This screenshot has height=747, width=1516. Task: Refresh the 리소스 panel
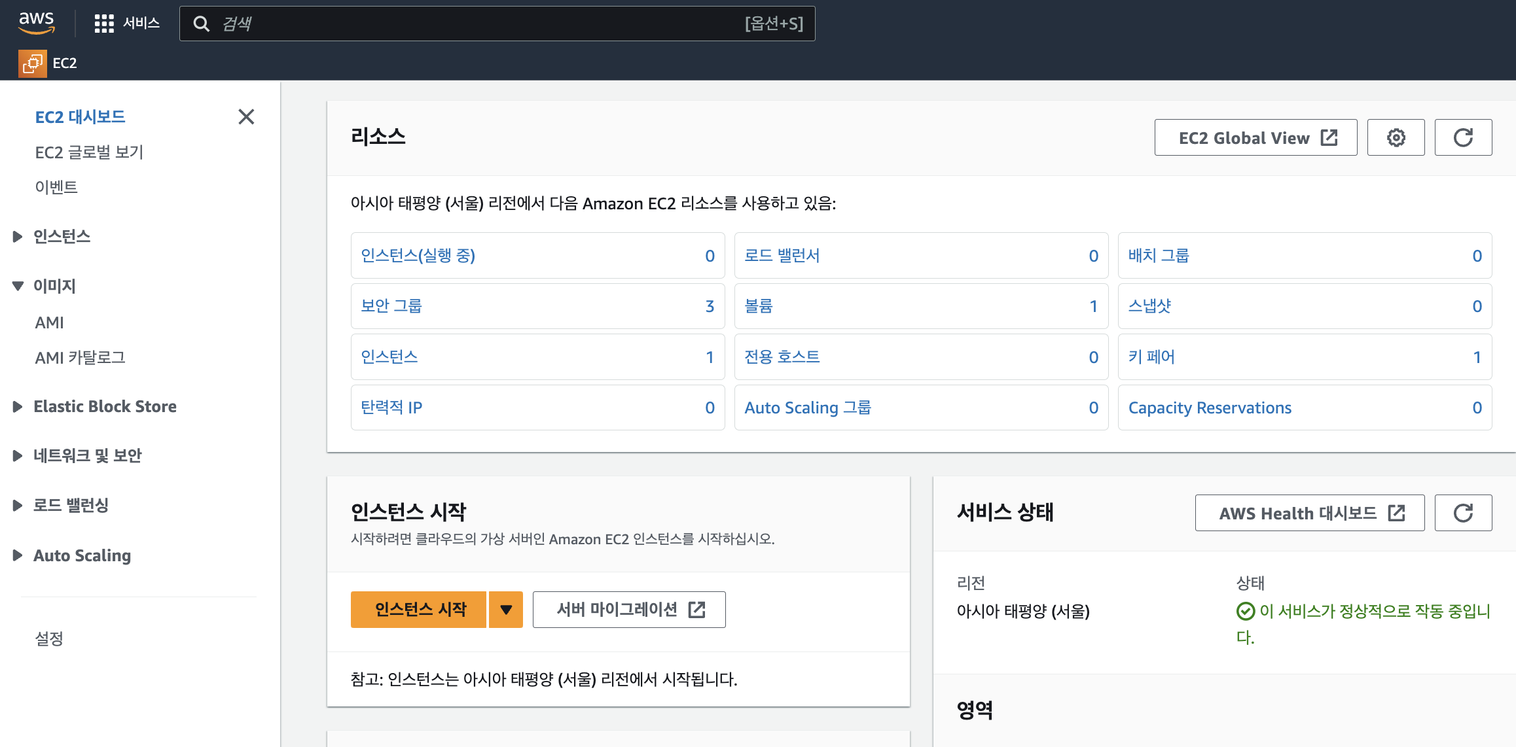tap(1463, 137)
